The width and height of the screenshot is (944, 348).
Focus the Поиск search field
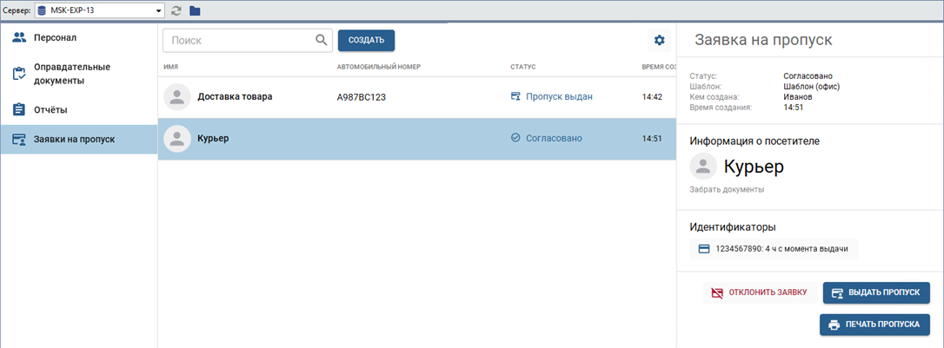pyautogui.click(x=240, y=40)
